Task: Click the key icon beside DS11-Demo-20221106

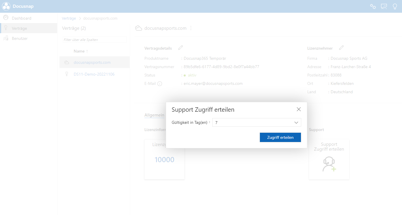Action: pyautogui.click(x=67, y=74)
